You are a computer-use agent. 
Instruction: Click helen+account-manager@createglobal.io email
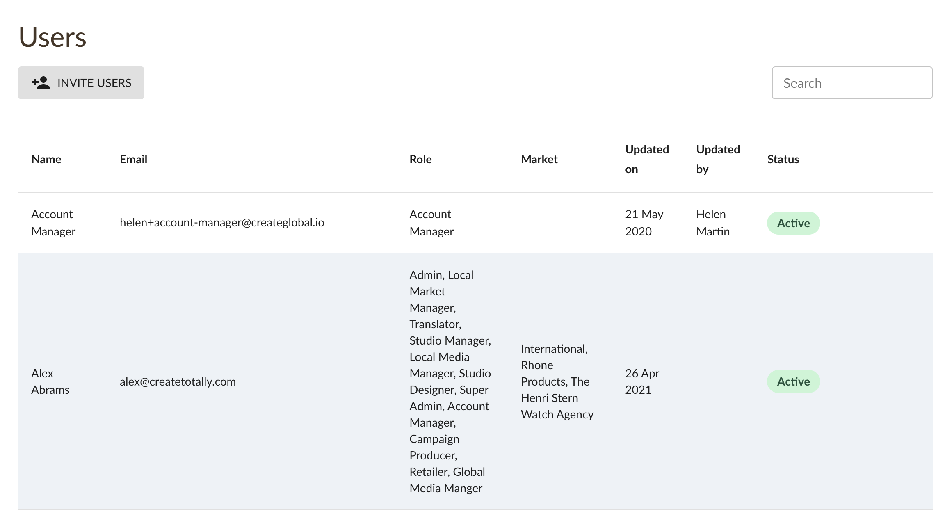(222, 222)
